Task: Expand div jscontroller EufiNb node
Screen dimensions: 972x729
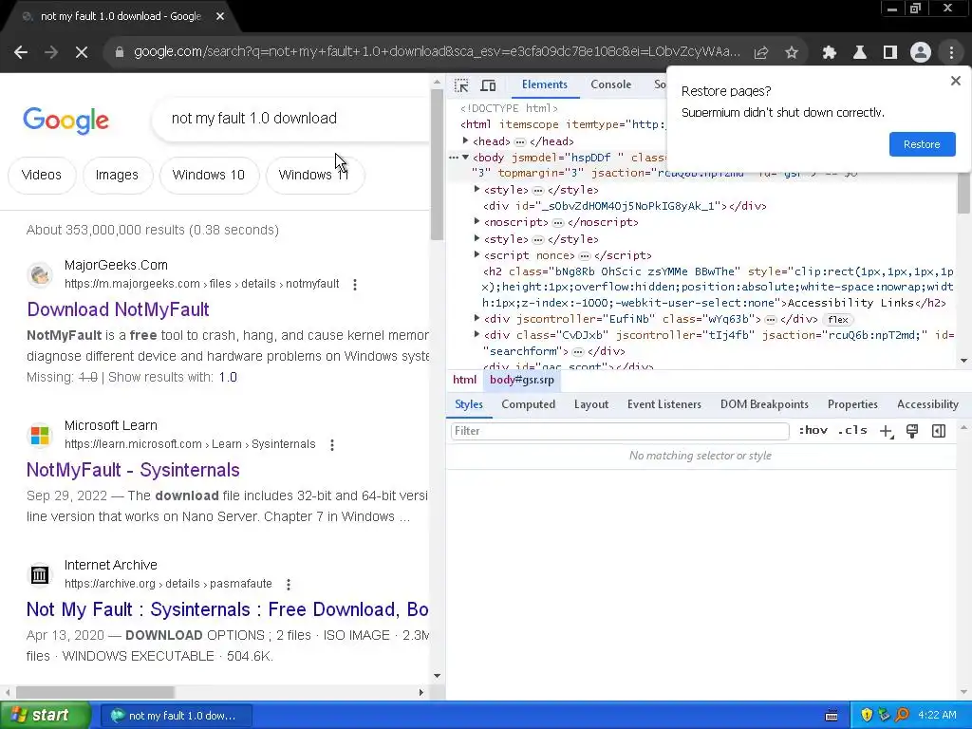Action: tap(477, 319)
